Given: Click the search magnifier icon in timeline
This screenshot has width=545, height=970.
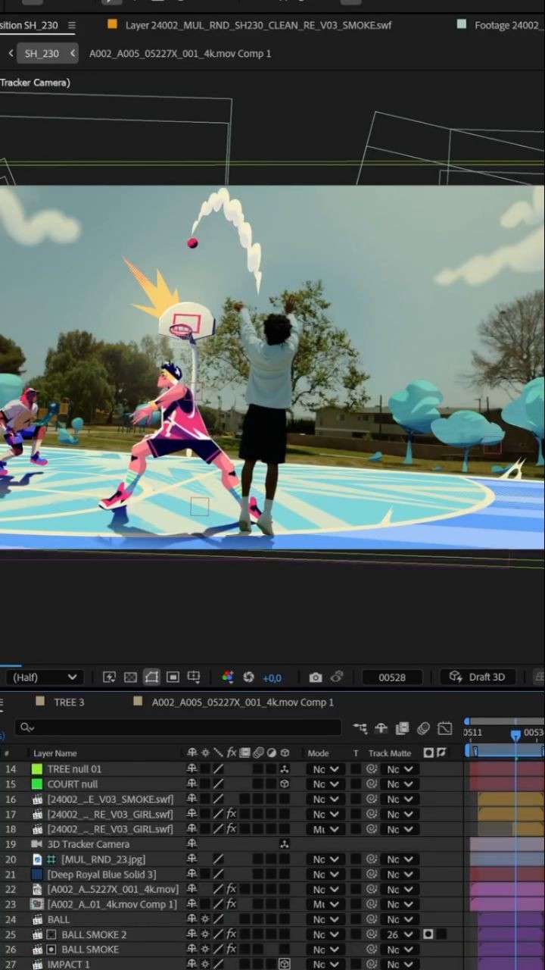Looking at the screenshot, I should point(26,727).
